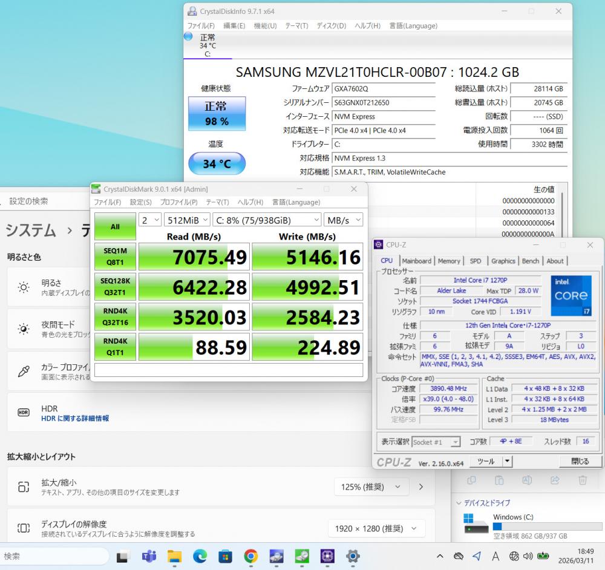Click the trash delete icon in File Explorer

(583, 480)
